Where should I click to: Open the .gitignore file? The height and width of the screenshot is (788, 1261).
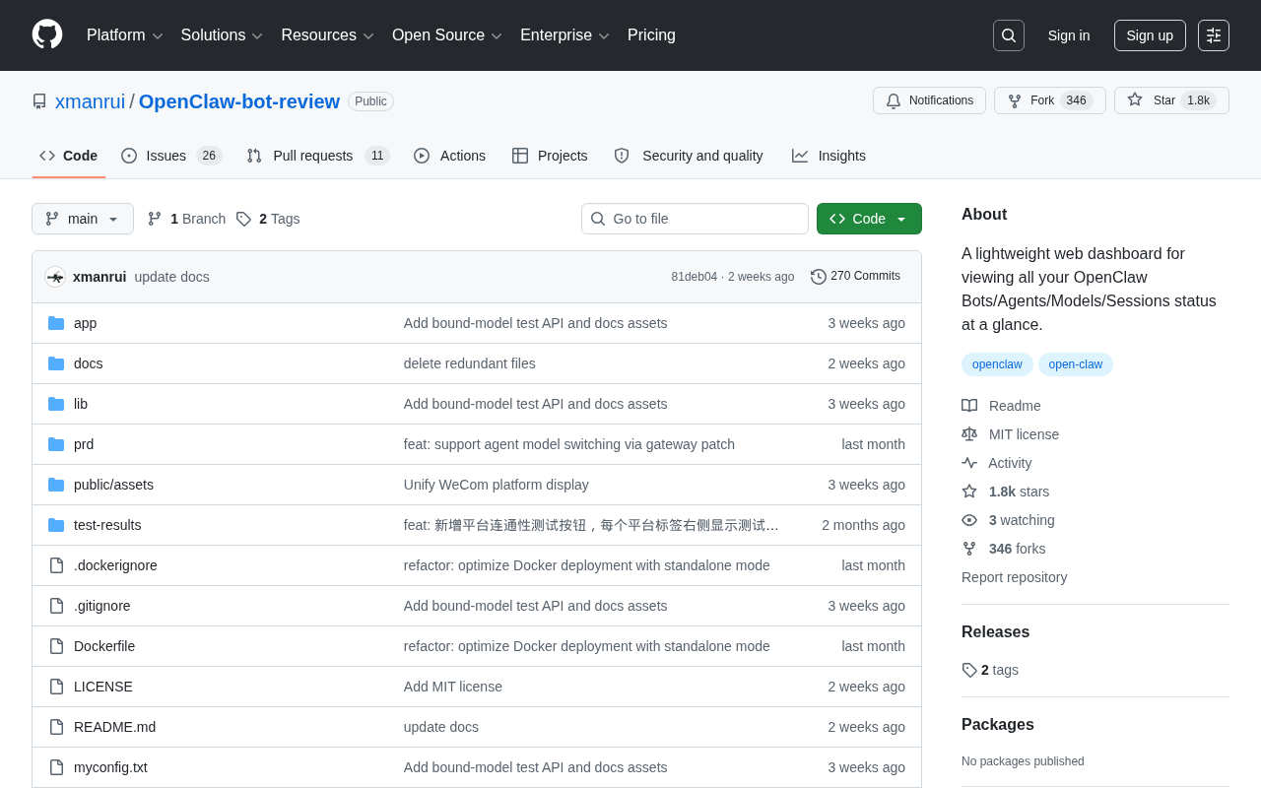click(102, 606)
